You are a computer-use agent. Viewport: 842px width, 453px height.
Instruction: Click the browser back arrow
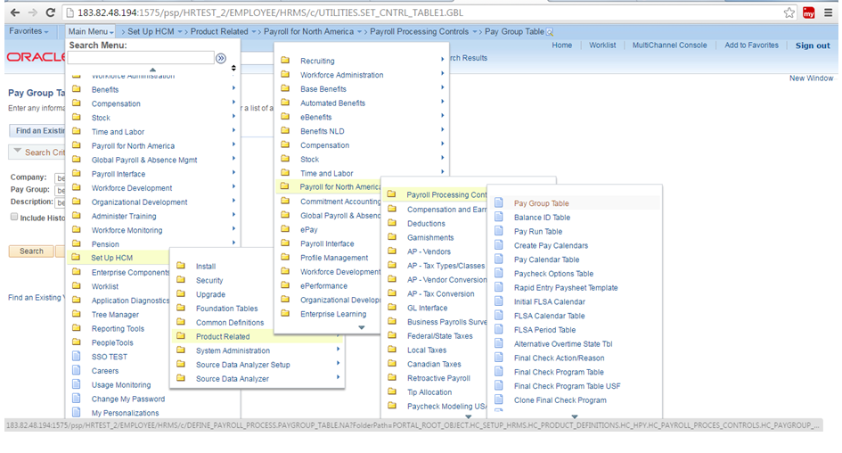[14, 12]
